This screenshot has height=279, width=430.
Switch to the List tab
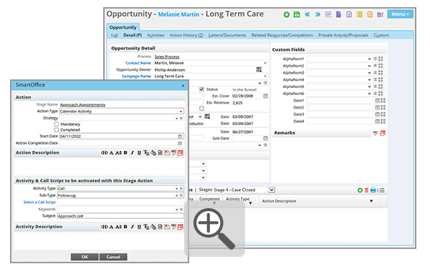point(115,35)
